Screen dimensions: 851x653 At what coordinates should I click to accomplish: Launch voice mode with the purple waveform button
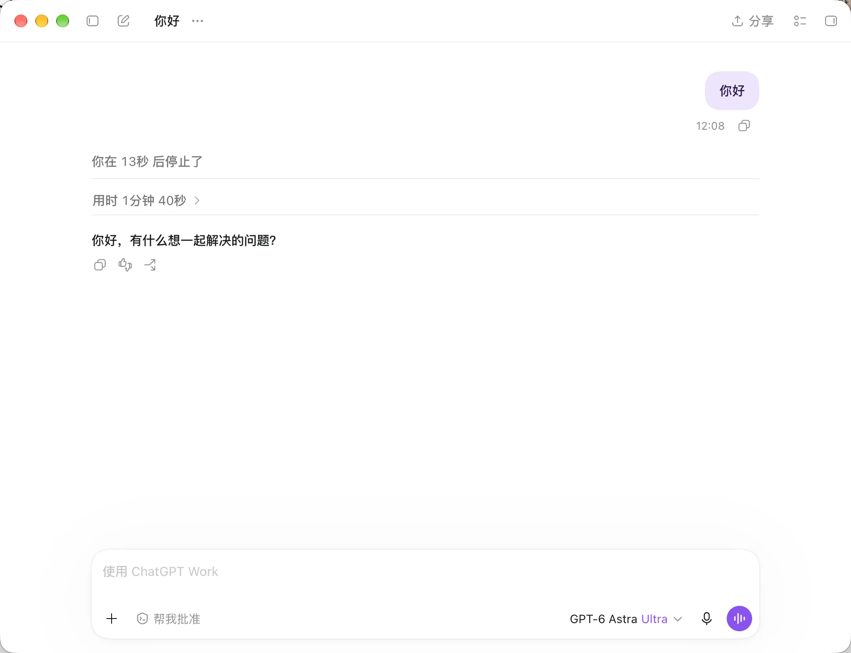(x=739, y=619)
